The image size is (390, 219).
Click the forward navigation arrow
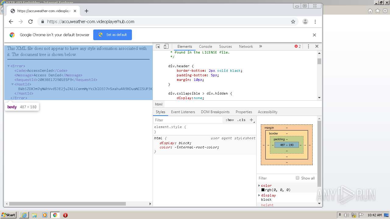coord(21,22)
